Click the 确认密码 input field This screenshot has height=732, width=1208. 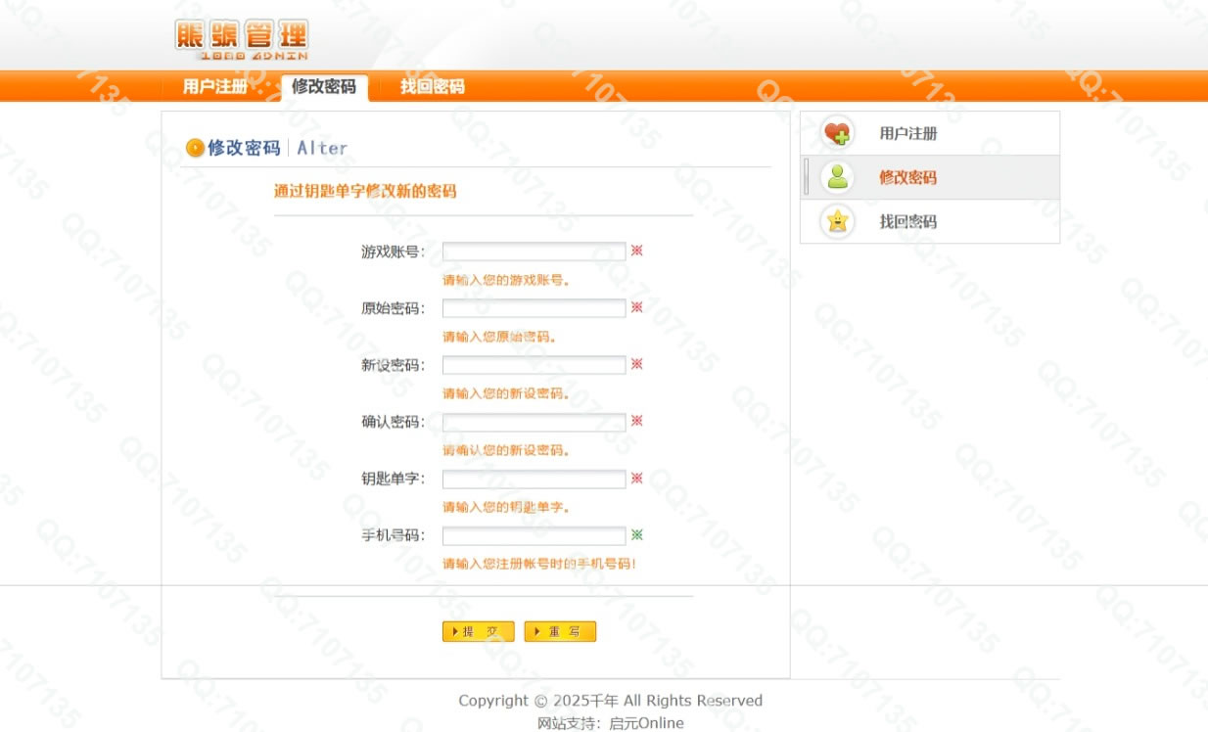pos(534,422)
